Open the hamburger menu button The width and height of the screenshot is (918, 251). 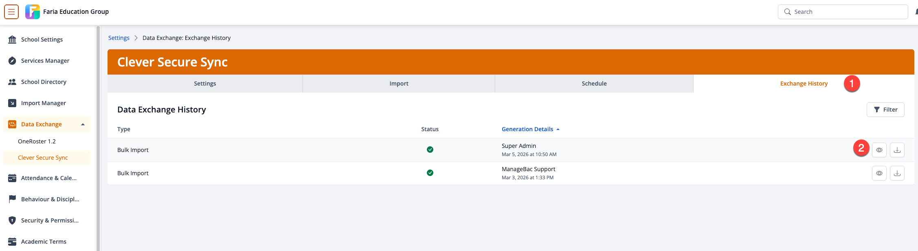[11, 12]
